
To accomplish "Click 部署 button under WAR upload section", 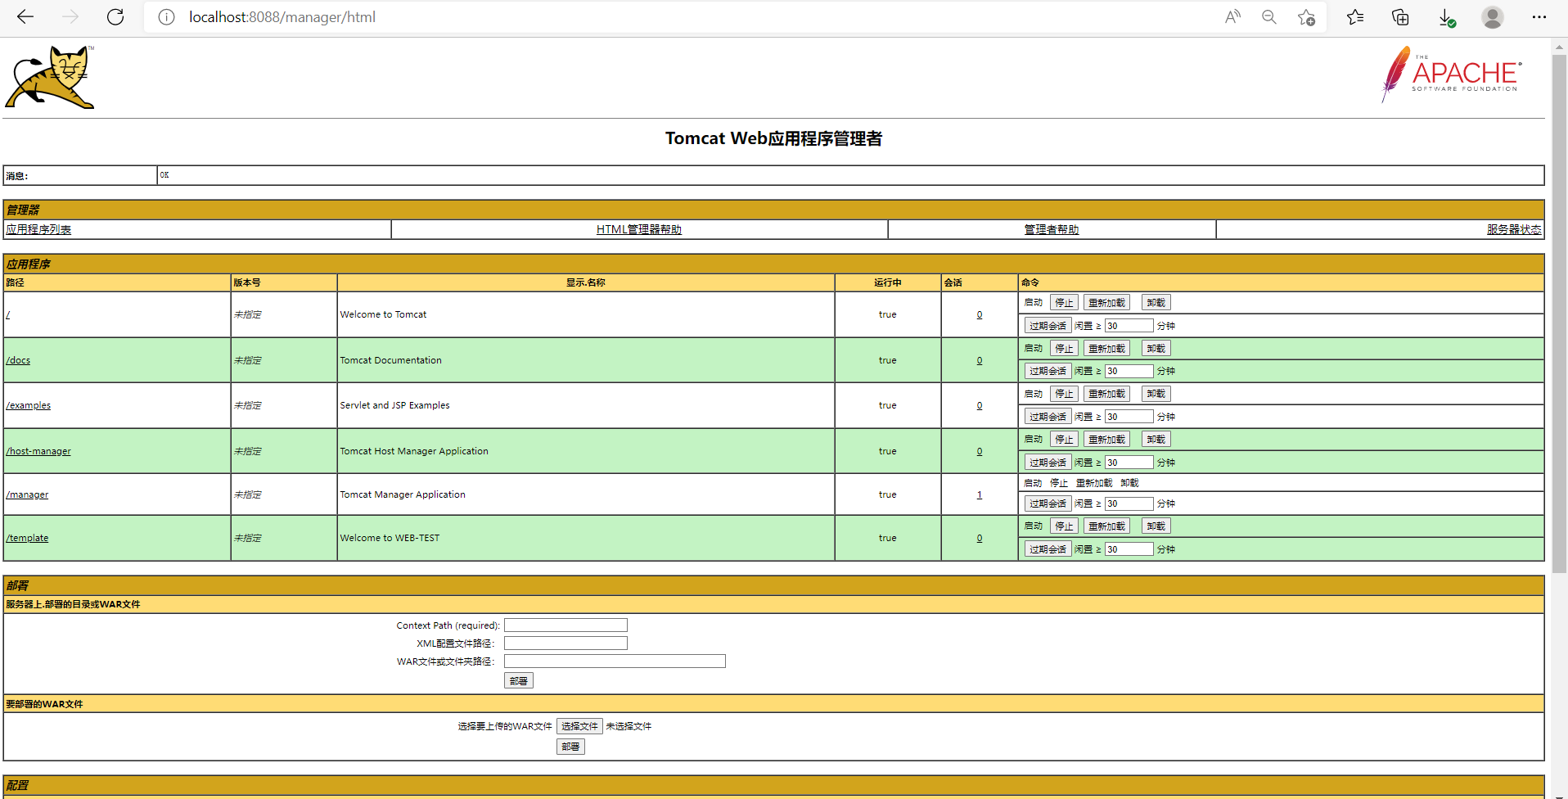I will coord(570,747).
